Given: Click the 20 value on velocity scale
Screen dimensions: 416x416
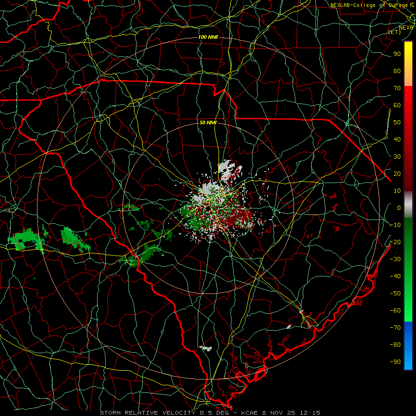Looking at the screenshot, I should coord(397,174).
